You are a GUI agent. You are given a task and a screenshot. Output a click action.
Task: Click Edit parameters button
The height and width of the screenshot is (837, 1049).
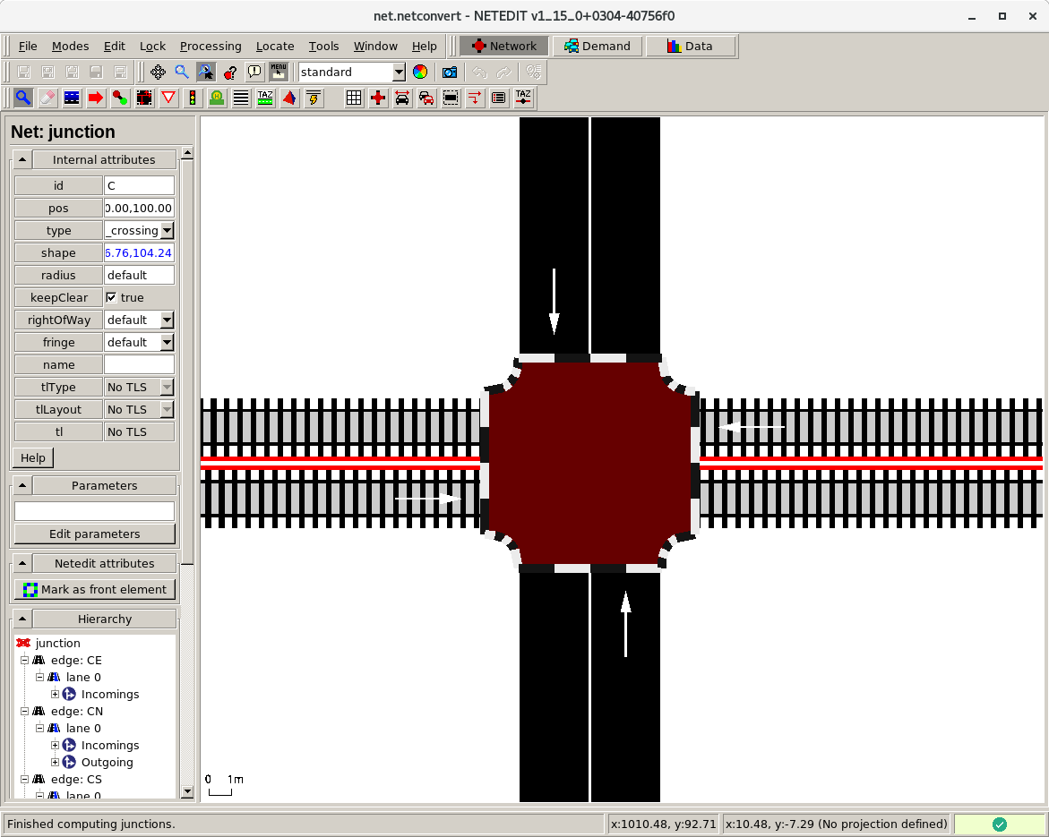(94, 534)
